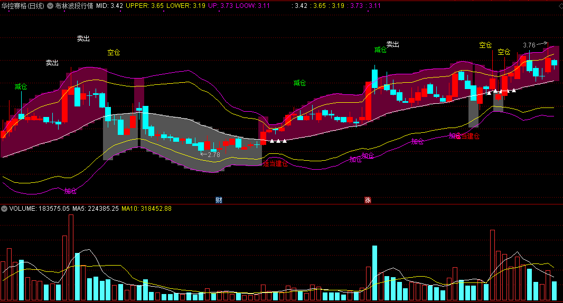Click the yellow MA10: 318452.88 readout
The width and height of the screenshot is (563, 303).
coord(146,209)
